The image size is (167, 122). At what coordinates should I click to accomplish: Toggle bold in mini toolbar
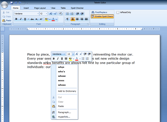(54, 59)
